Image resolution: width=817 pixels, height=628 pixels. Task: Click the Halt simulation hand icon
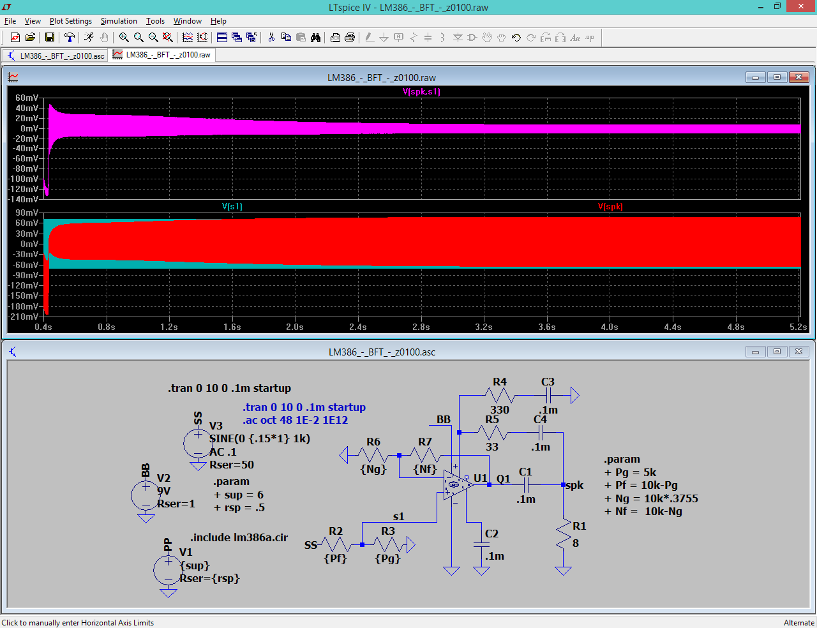104,38
